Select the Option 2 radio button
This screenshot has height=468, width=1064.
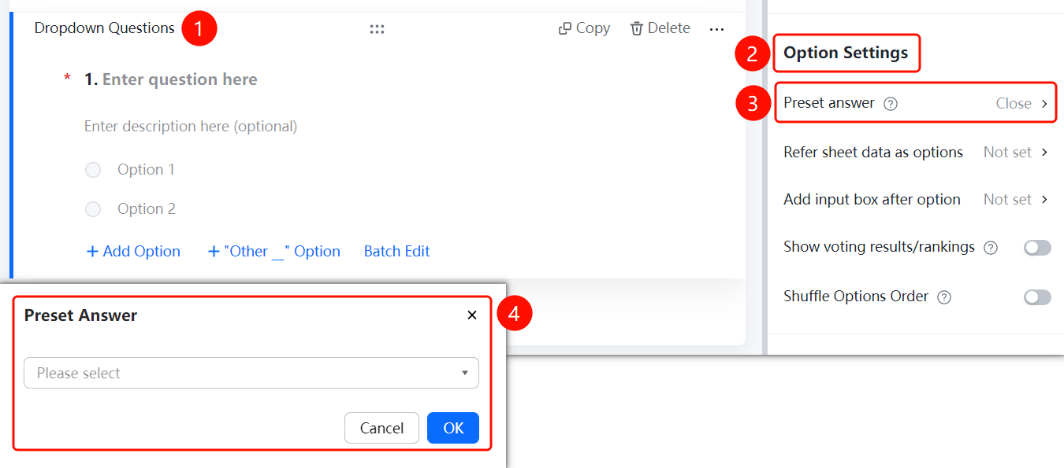93,209
